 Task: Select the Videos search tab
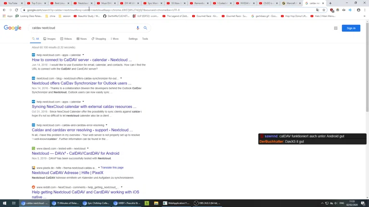(66, 39)
